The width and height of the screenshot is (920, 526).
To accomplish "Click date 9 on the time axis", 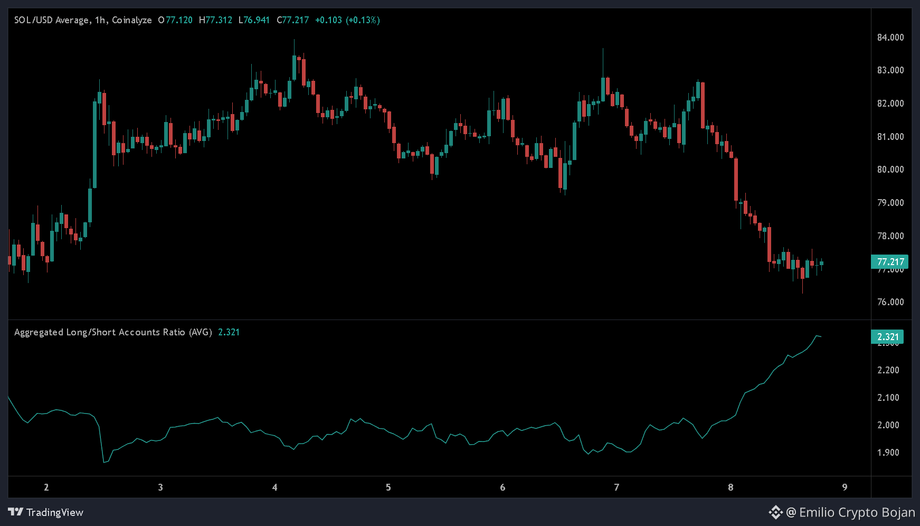I will click(x=845, y=487).
